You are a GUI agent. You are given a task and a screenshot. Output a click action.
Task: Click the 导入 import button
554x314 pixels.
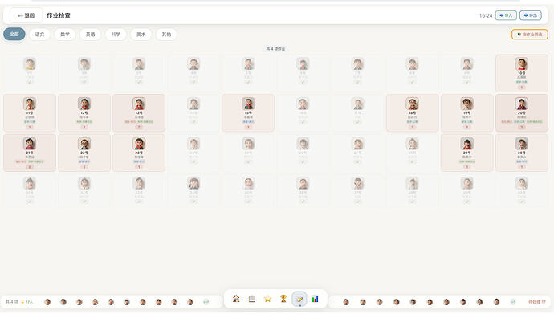(x=506, y=15)
